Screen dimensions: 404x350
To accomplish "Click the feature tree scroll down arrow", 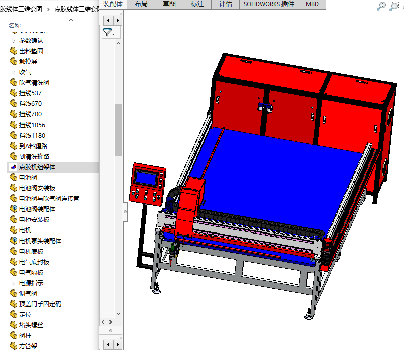I will click(118, 314).
